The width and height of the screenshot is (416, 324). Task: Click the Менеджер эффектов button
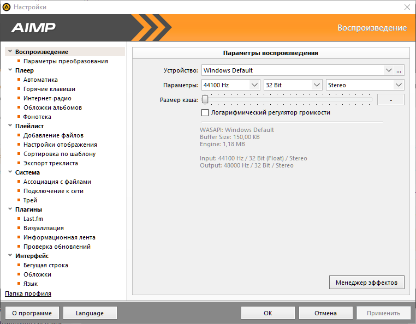coord(367,282)
